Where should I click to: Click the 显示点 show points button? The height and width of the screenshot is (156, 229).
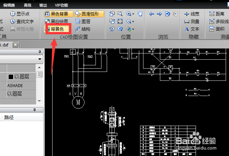pos(20,14)
